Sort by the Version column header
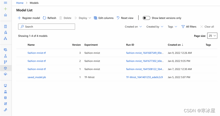220x116 pixels. [76, 45]
